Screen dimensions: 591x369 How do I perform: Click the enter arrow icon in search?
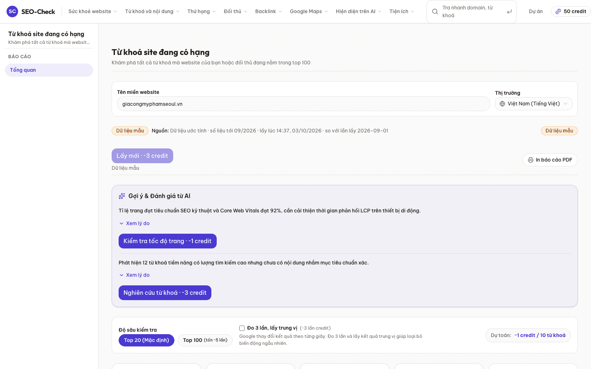(509, 11)
